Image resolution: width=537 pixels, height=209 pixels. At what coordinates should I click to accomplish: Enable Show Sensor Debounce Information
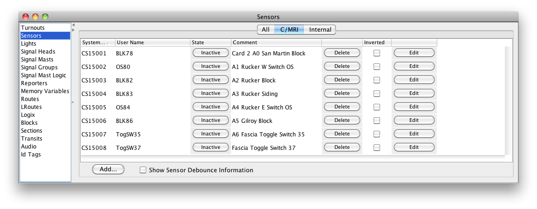pos(143,170)
